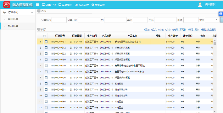Click the table vertical scrollbar thumb
The width and height of the screenshot is (223, 113).
click(x=215, y=43)
